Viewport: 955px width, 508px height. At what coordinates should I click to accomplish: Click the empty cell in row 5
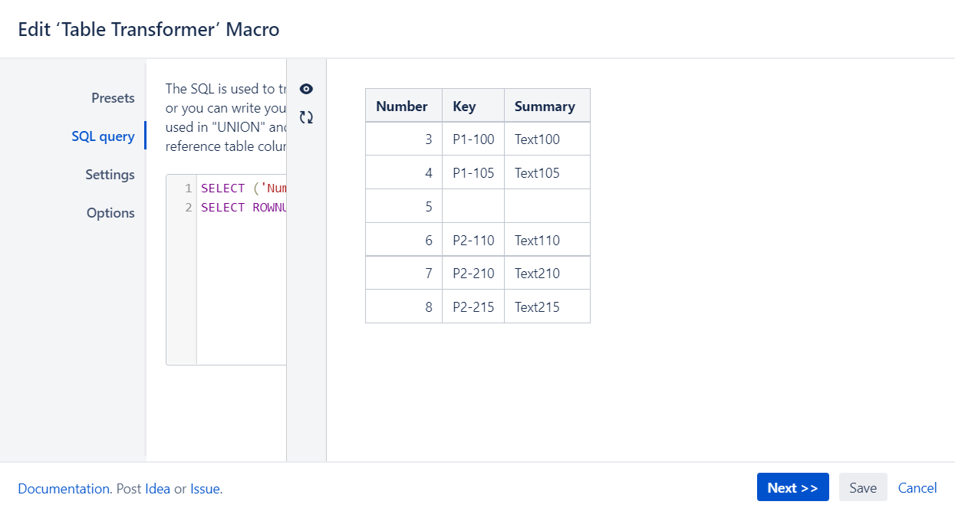coord(473,205)
